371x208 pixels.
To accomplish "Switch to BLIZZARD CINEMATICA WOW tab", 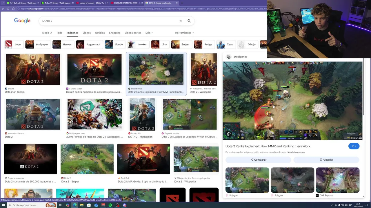I will [126, 3].
